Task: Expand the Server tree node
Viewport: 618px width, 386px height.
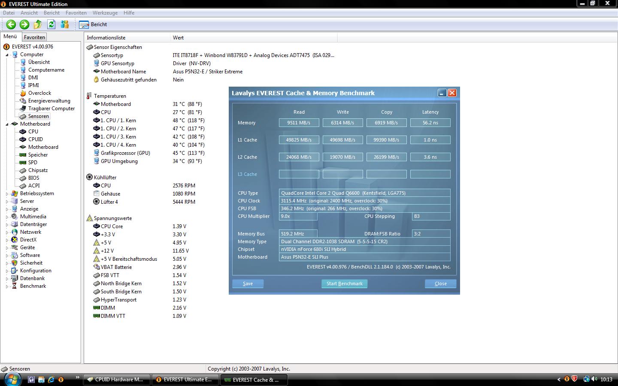Action: point(7,202)
